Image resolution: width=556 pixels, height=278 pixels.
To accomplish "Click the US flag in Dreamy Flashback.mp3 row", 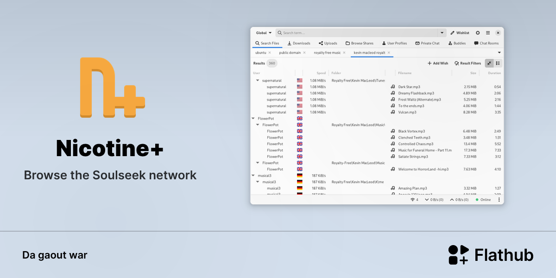I will click(x=300, y=93).
